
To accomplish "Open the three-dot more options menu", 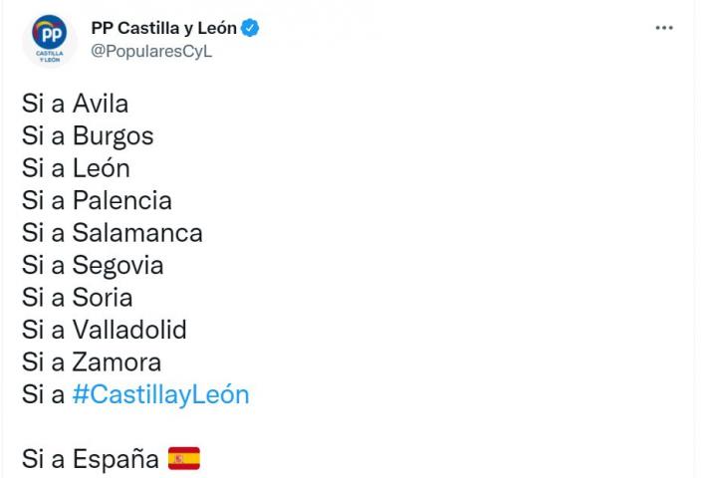I will click(x=664, y=28).
